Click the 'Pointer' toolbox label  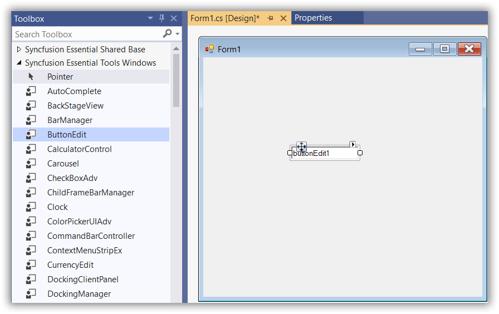[x=60, y=77]
